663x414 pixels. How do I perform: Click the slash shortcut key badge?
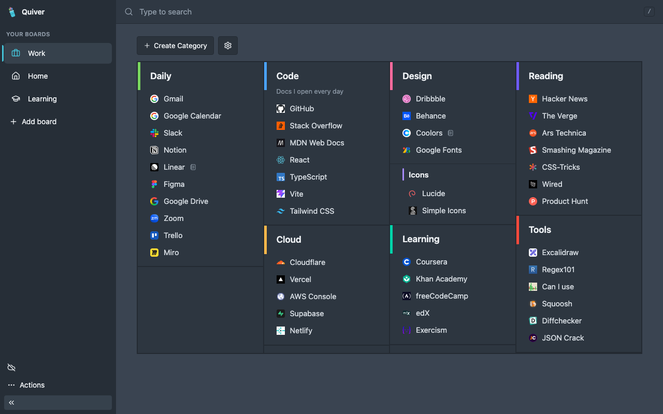point(649,11)
